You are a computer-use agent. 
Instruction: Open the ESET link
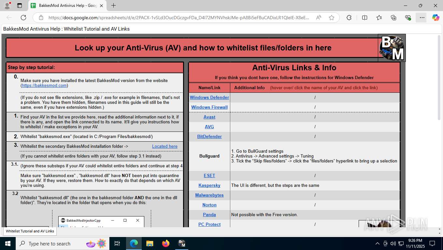click(209, 175)
